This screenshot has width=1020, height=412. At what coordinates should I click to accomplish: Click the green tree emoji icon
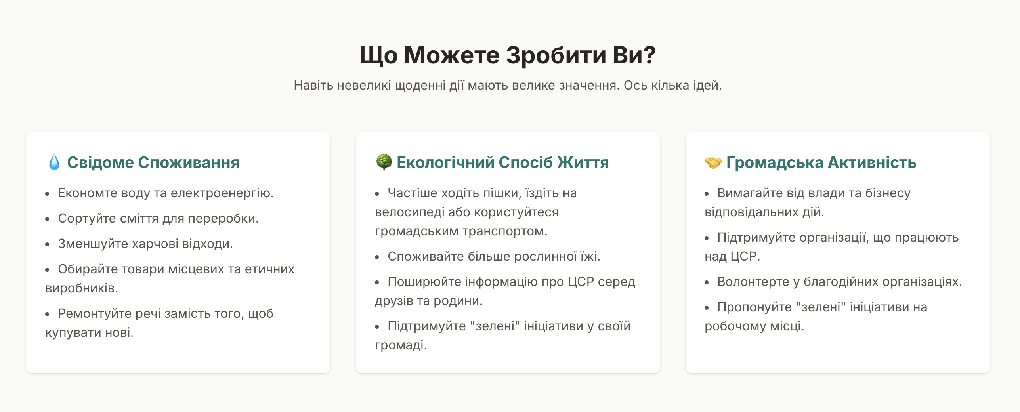pyautogui.click(x=384, y=162)
